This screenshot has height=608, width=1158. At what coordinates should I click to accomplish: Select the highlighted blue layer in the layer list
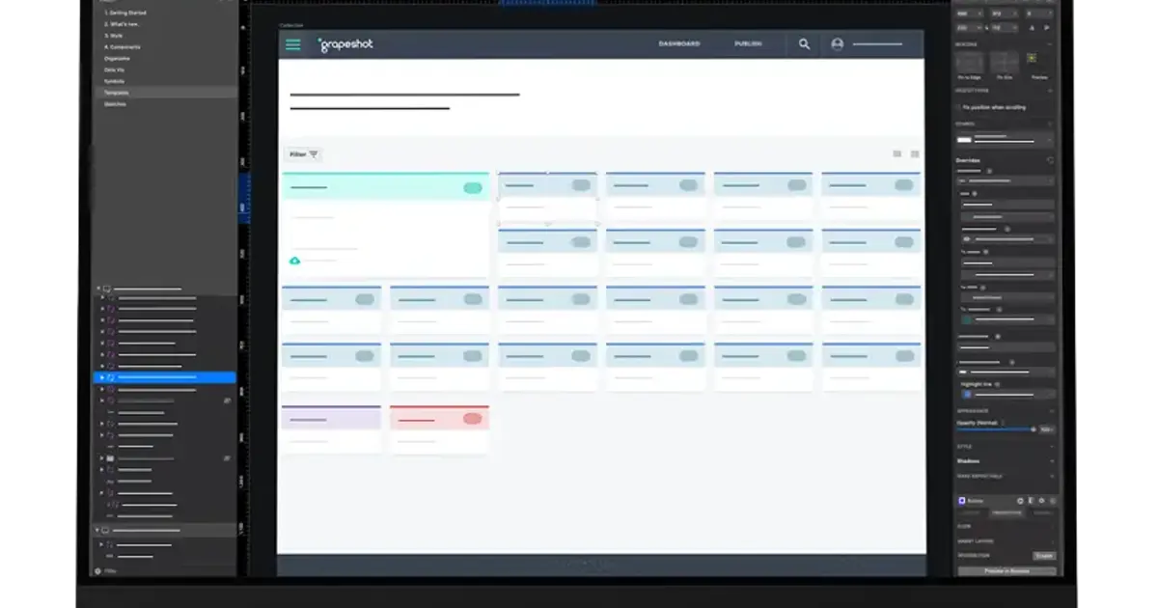164,377
